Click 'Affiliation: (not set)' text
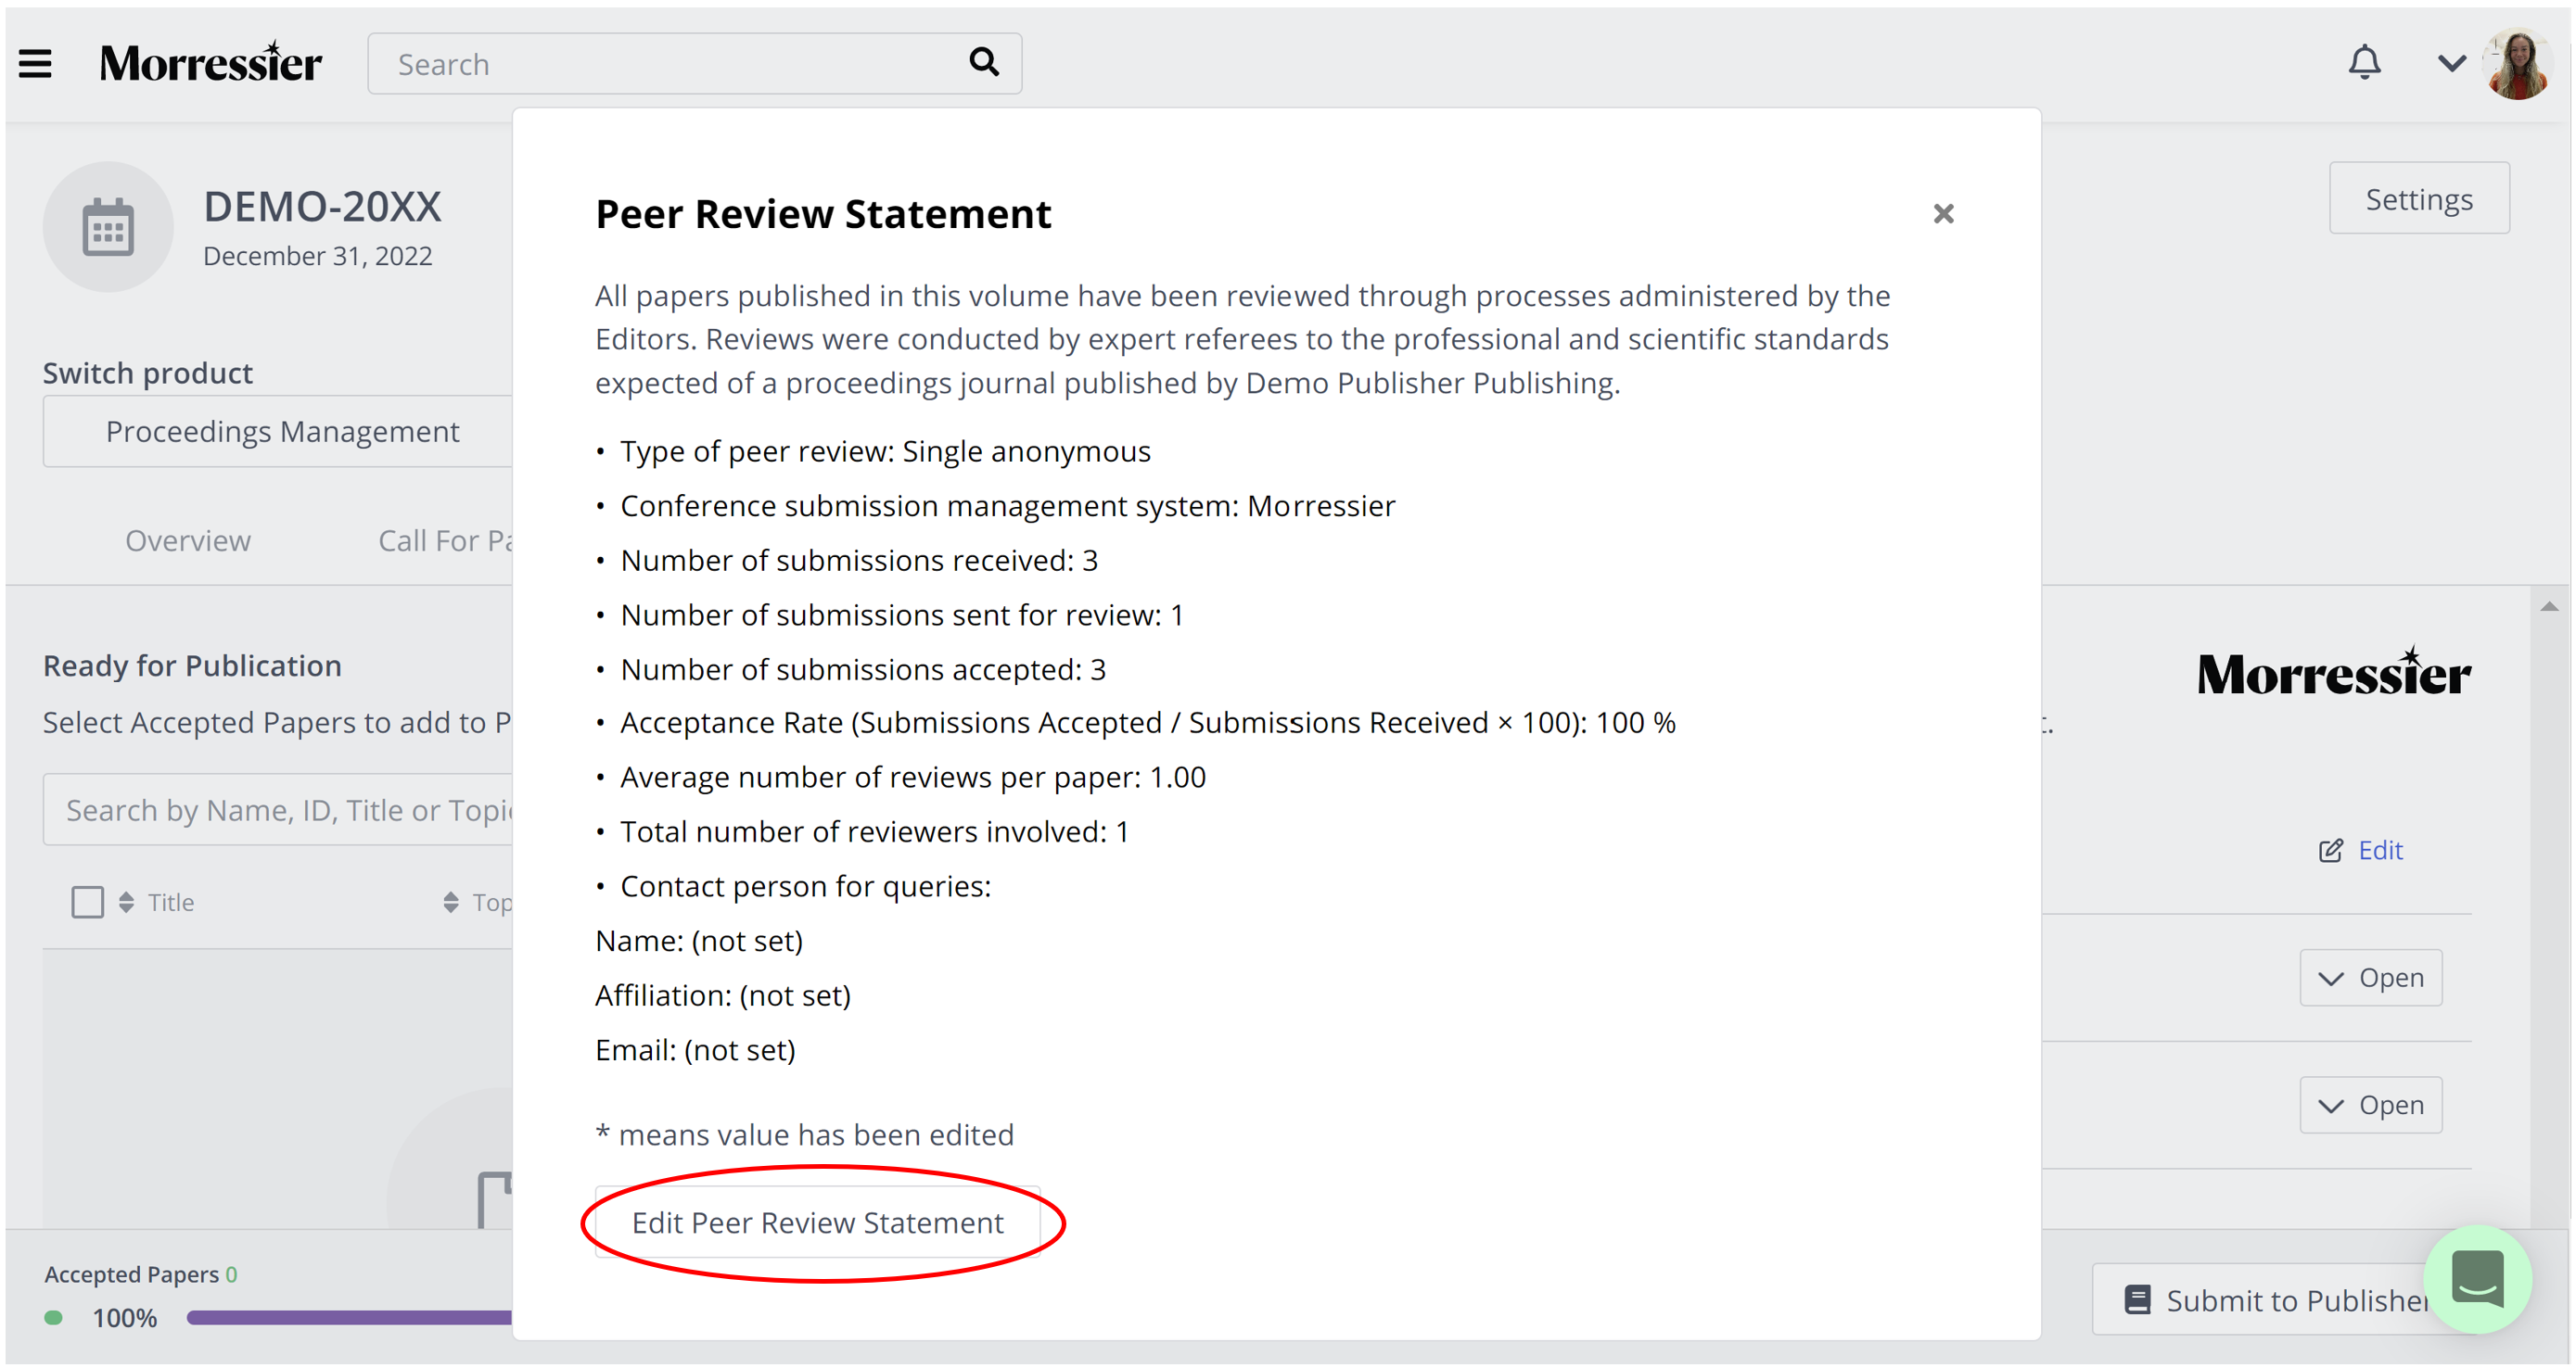This screenshot has height=1368, width=2576. pyautogui.click(x=723, y=996)
